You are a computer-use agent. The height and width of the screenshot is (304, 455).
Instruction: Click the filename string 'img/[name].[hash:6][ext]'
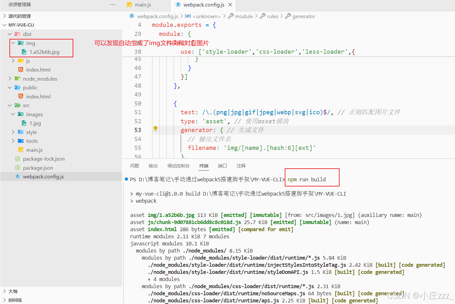269,148
